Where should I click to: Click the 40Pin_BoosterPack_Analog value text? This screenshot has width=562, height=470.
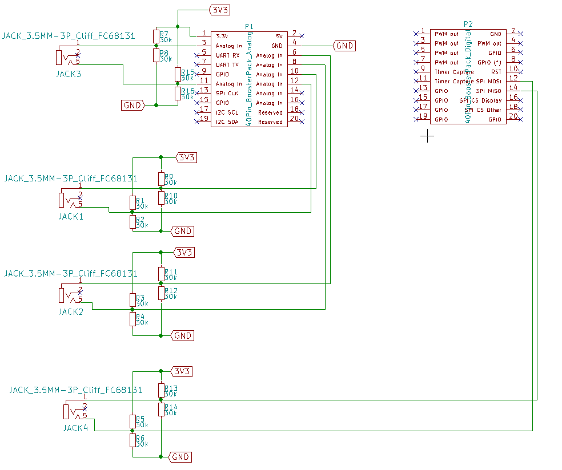pos(249,79)
